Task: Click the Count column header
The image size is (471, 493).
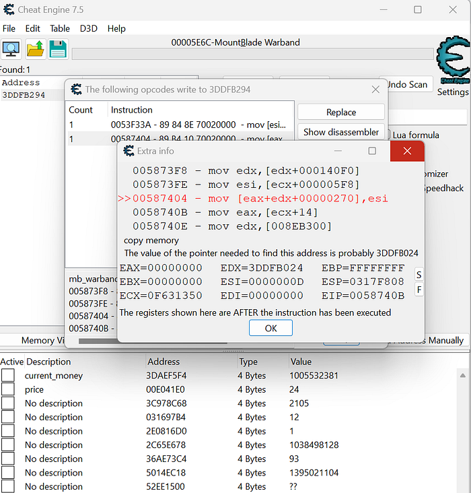Action: pyautogui.click(x=81, y=110)
